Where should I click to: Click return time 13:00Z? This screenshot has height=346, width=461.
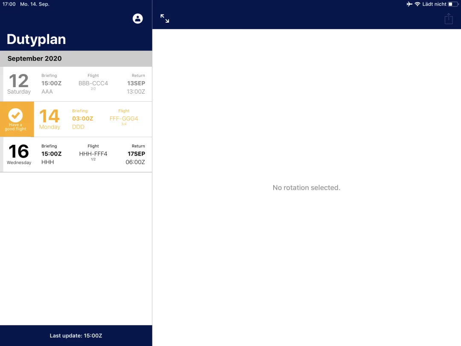(x=136, y=91)
